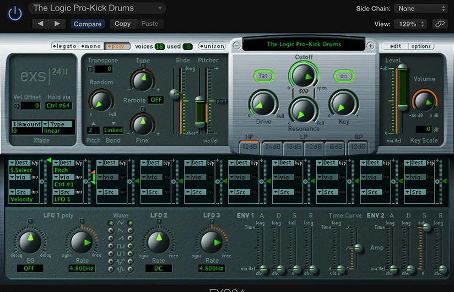Select the LP 24dB filter tab
Image resolution: width=454 pixels, height=292 pixels.
tap(273, 147)
